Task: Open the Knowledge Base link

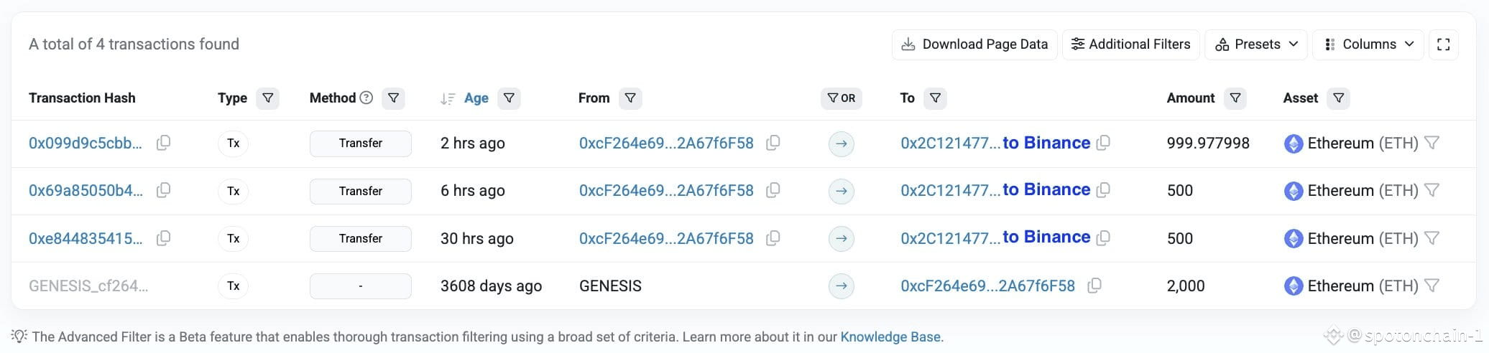Action: click(890, 336)
